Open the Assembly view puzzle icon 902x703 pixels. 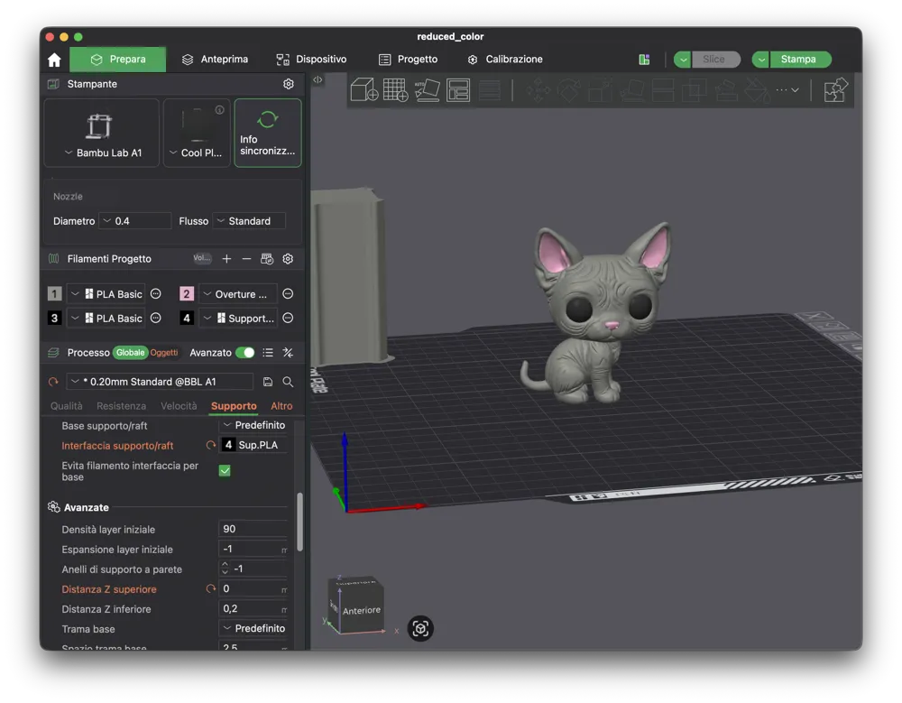tap(835, 90)
